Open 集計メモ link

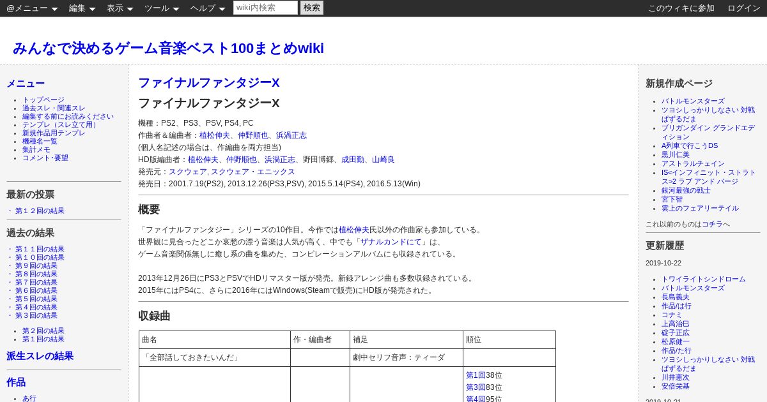pyautogui.click(x=36, y=150)
